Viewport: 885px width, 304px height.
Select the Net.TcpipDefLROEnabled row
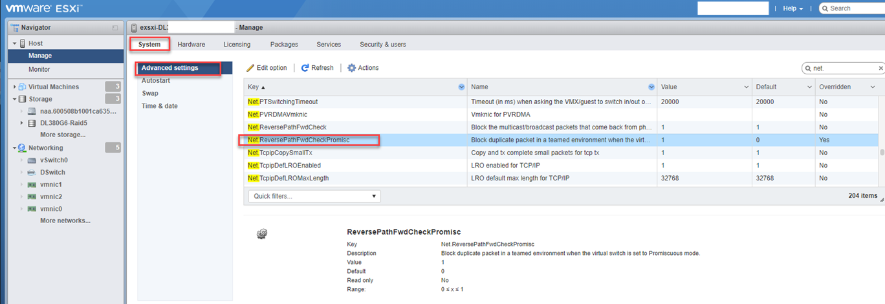coord(355,166)
